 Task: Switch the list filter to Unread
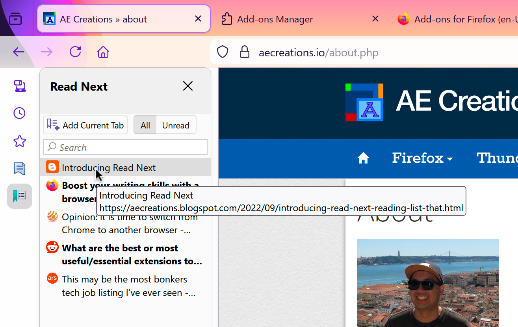(176, 125)
